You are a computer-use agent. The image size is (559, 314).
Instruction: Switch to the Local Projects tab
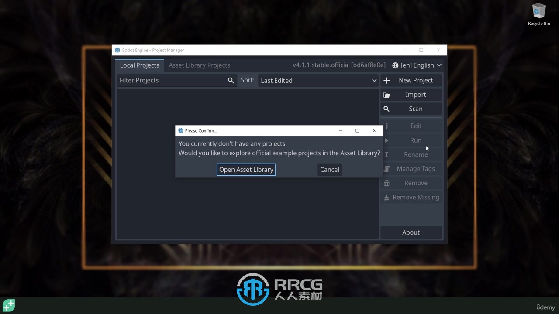(140, 65)
